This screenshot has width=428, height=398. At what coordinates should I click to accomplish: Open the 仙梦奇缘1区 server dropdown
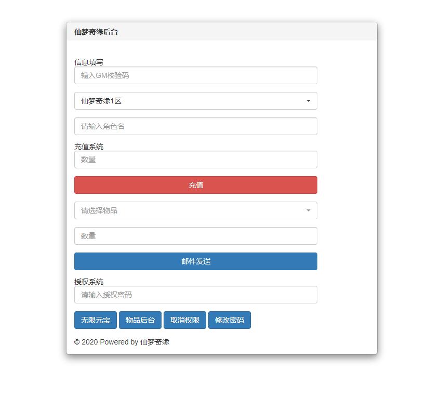195,101
